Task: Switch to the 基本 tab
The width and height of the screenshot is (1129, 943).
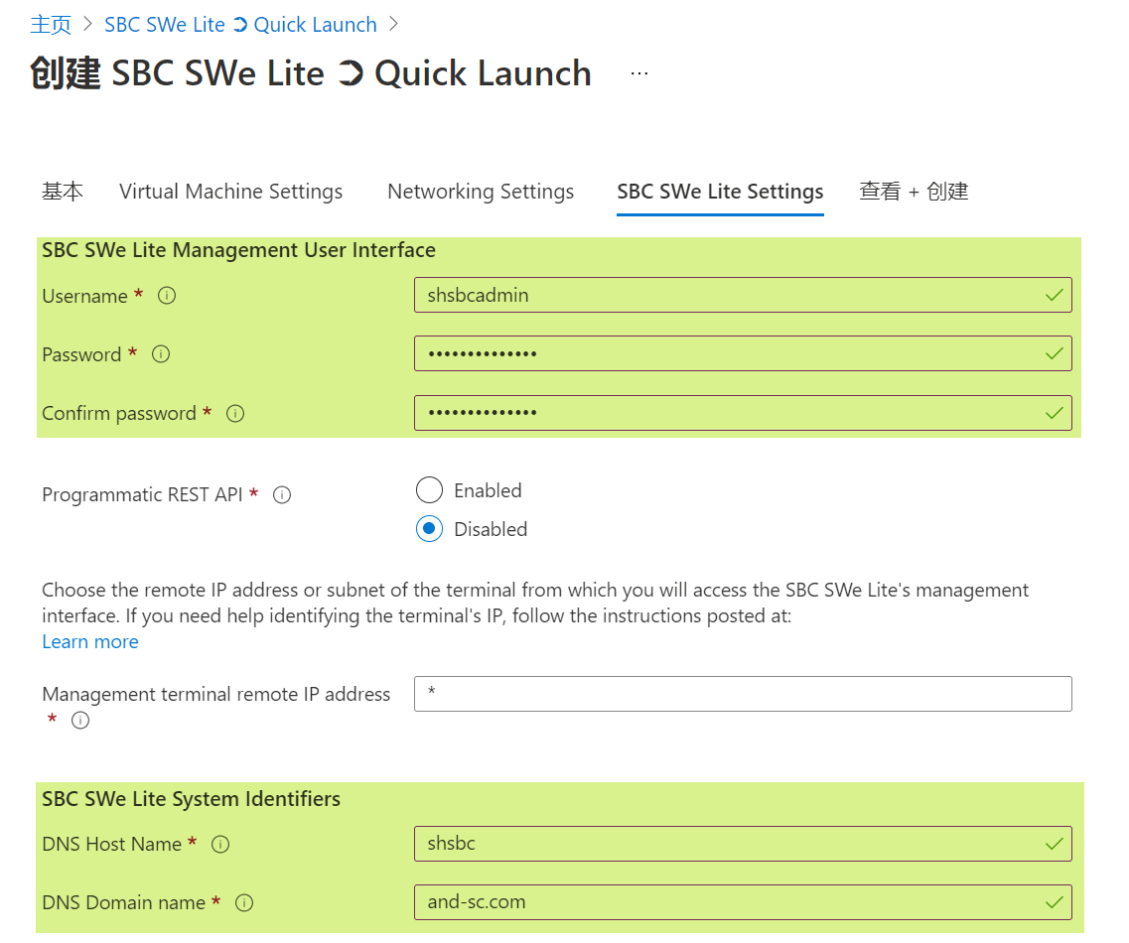Action: click(63, 192)
